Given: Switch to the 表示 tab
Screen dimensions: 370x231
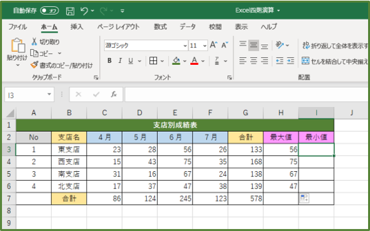Looking at the screenshot, I should pyautogui.click(x=241, y=27).
